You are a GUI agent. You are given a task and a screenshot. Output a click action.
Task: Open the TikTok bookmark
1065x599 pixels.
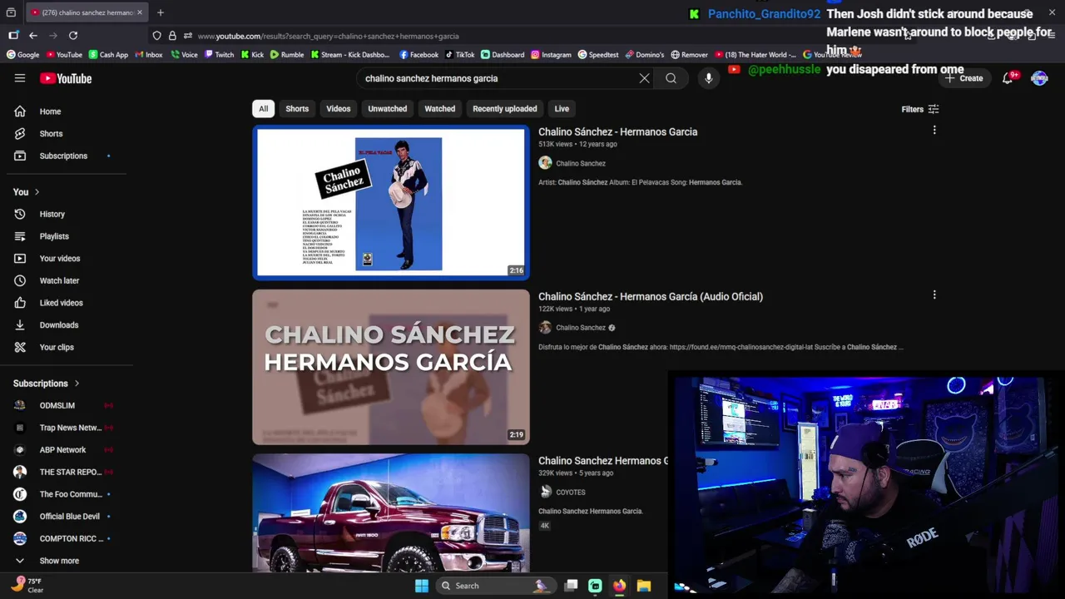(x=459, y=55)
